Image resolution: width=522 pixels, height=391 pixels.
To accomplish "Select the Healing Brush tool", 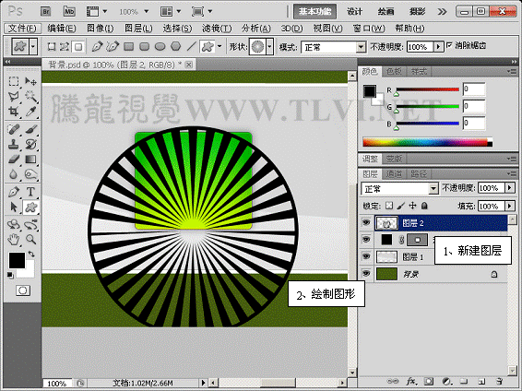I will tap(14, 129).
